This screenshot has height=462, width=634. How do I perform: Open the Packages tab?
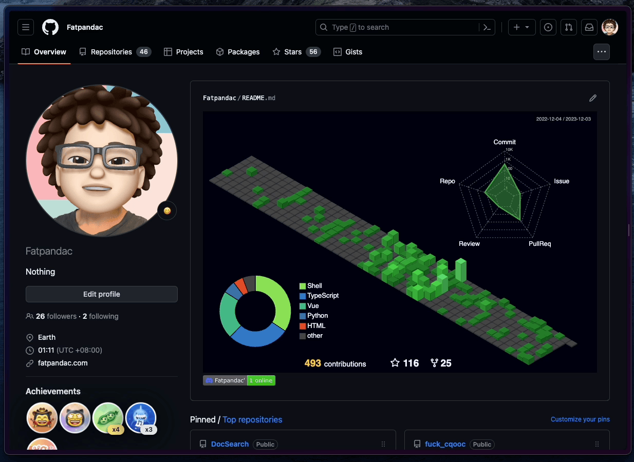[x=238, y=52]
